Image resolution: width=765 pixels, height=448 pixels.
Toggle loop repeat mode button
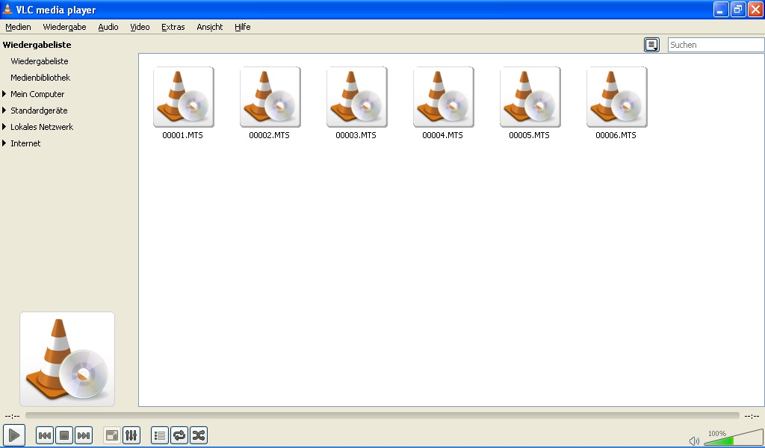179,435
